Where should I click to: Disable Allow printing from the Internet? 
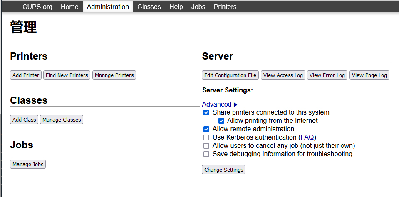coord(221,121)
